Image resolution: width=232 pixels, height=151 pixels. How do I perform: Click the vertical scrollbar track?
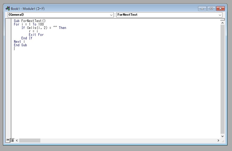coord(222,79)
